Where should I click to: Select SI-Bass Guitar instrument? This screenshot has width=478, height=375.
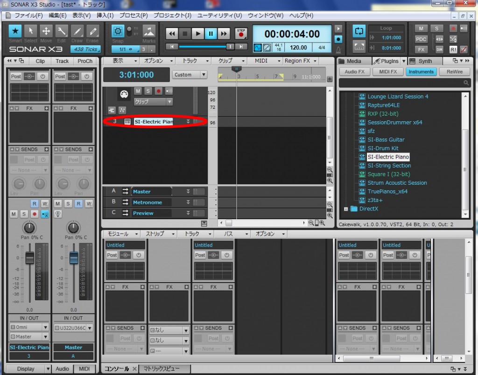[x=386, y=139]
